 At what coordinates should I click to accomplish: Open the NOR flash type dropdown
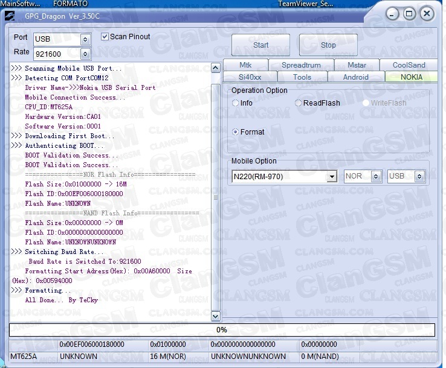(x=375, y=176)
